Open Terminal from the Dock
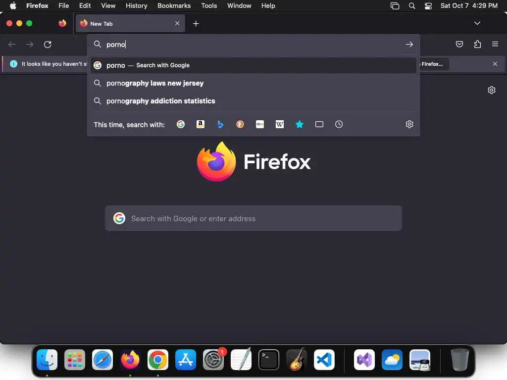The image size is (507, 380). point(269,359)
